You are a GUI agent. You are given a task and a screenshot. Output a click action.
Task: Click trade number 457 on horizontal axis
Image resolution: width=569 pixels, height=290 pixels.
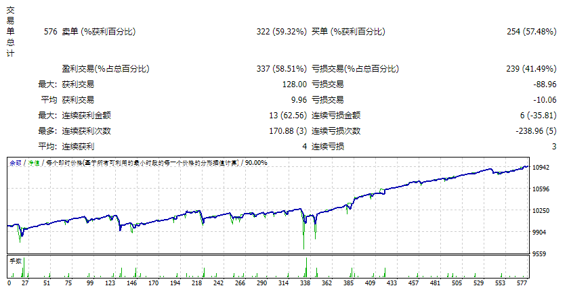point(413,283)
